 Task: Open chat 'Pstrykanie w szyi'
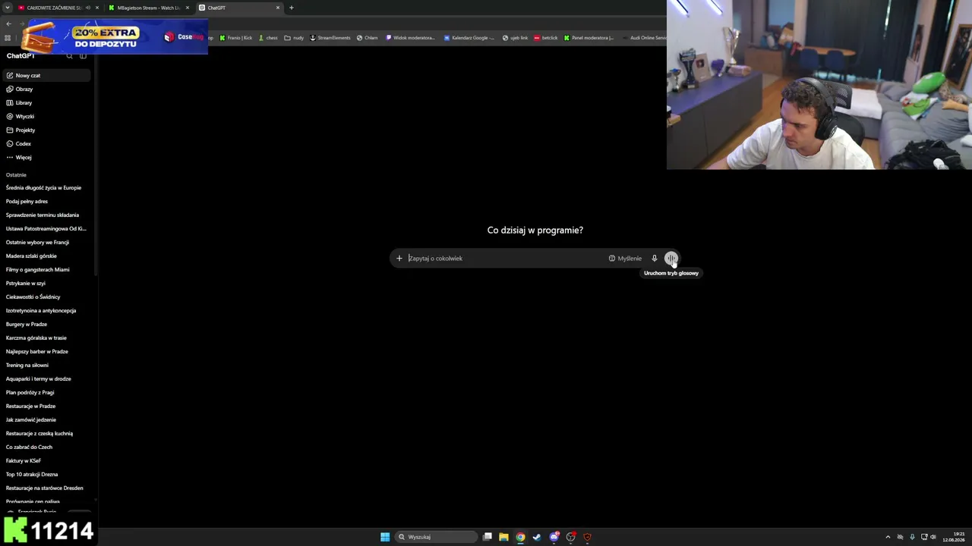coord(46,284)
